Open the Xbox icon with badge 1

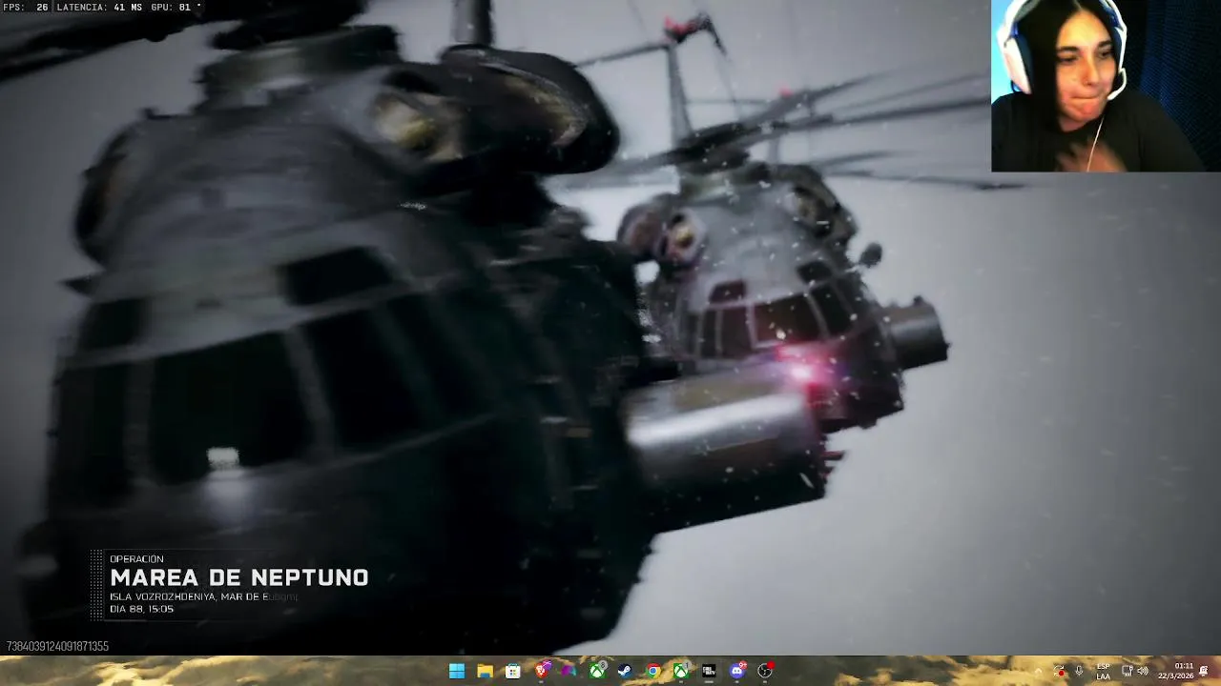681,671
